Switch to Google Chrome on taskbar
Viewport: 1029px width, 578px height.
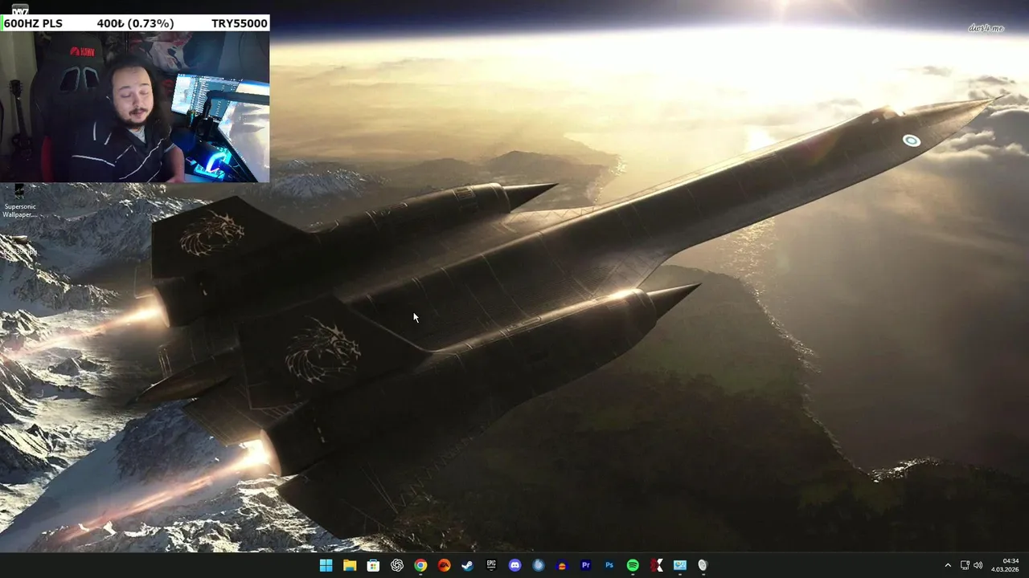[420, 565]
